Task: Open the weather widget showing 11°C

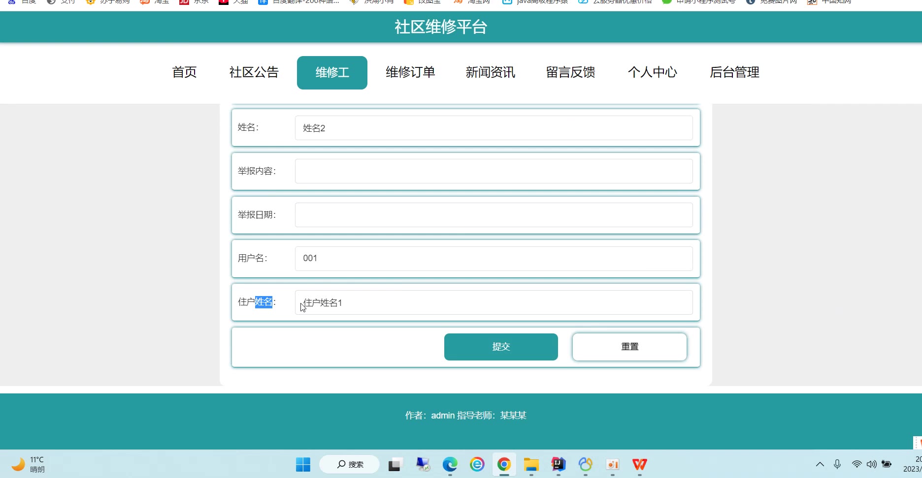Action: pos(29,464)
